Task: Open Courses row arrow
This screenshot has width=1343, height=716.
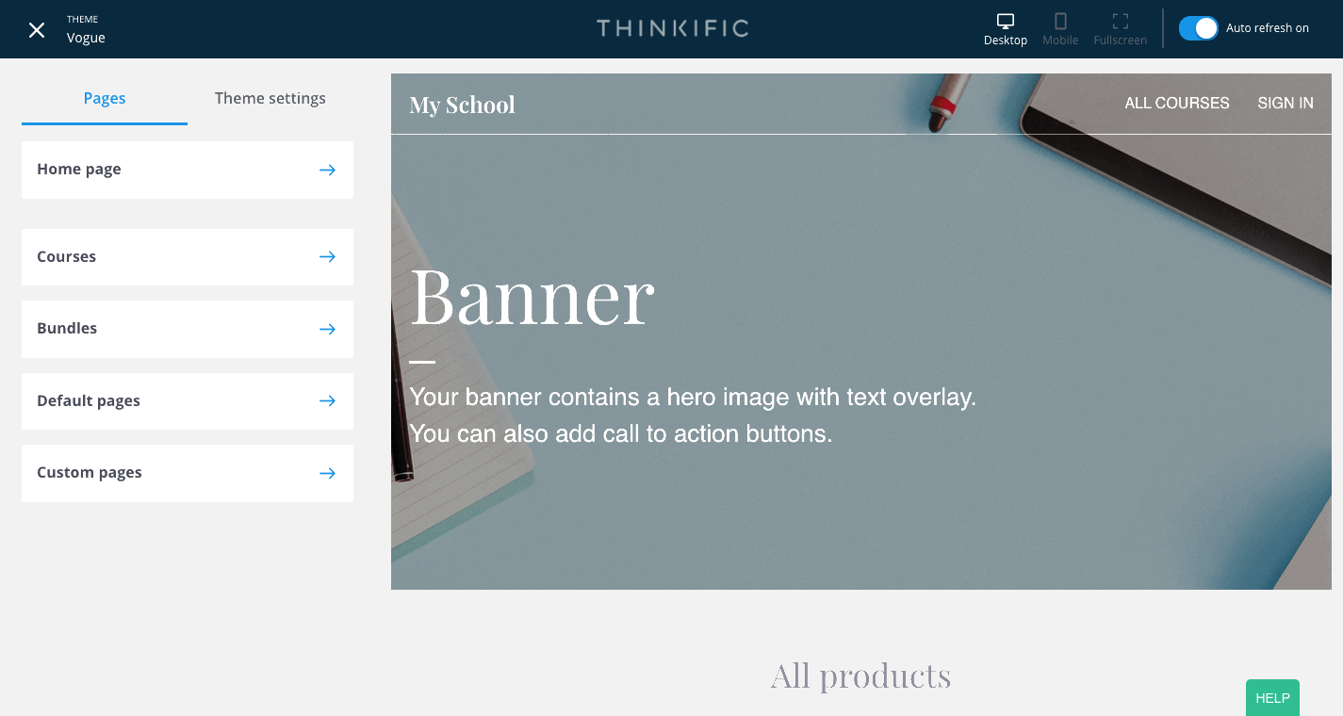Action: coord(327,256)
